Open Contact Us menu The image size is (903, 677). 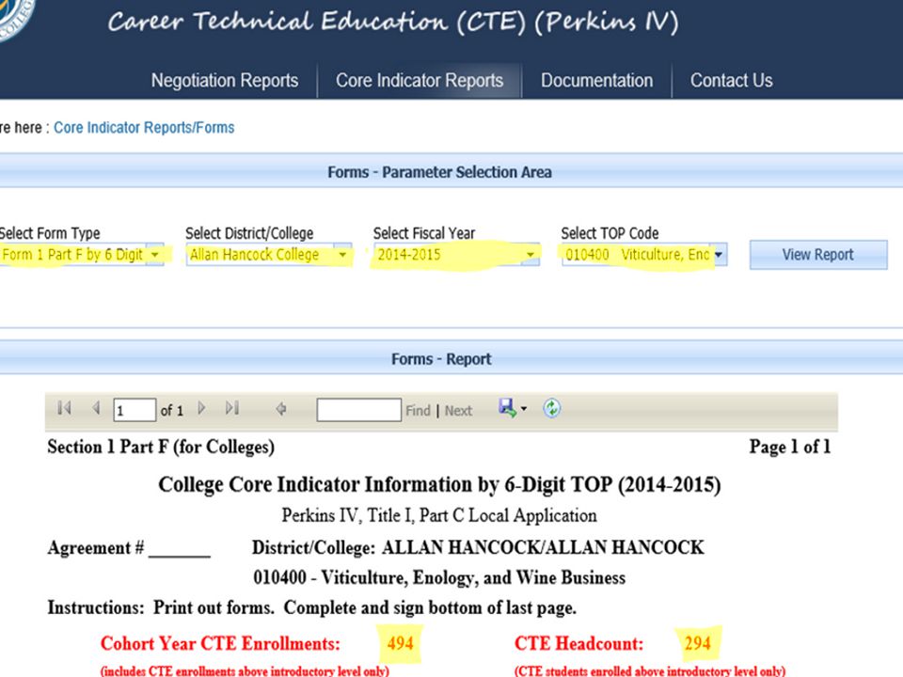pyautogui.click(x=732, y=81)
